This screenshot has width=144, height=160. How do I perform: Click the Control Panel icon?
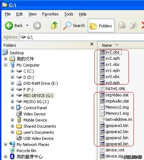pos(19,108)
